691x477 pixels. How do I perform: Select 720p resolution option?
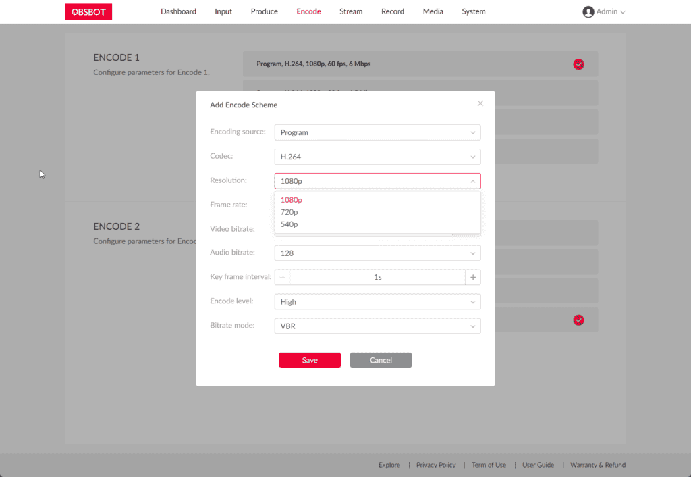pyautogui.click(x=289, y=212)
